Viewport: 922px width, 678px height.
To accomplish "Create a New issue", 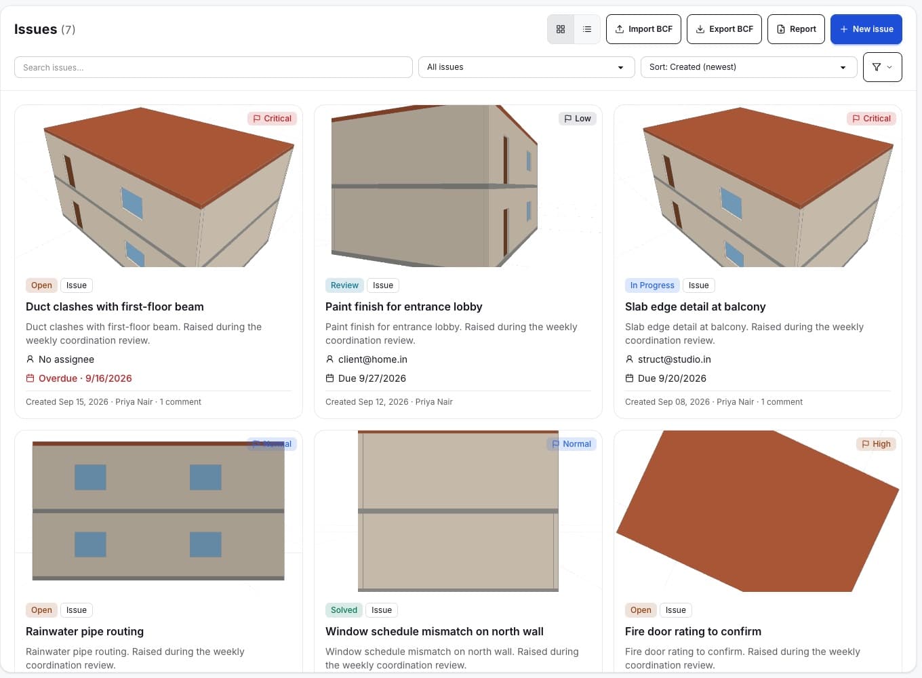I will [866, 29].
